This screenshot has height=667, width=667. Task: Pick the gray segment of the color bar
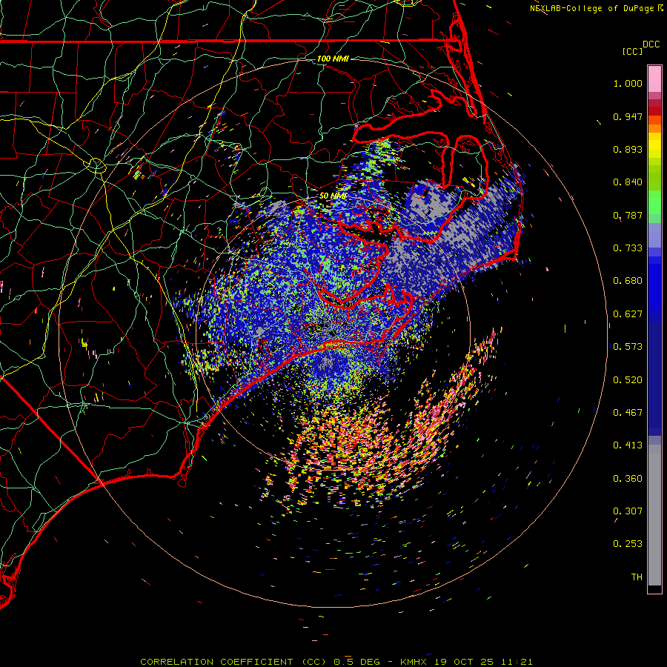(x=654, y=515)
